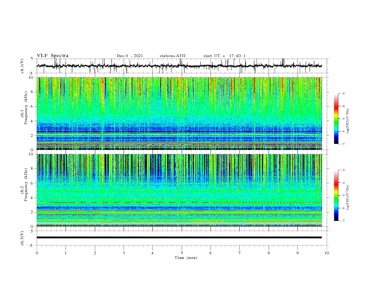Viewport: 368px width, 284px height.
Task: Click time axis tick label '2'
Action: tap(95, 253)
